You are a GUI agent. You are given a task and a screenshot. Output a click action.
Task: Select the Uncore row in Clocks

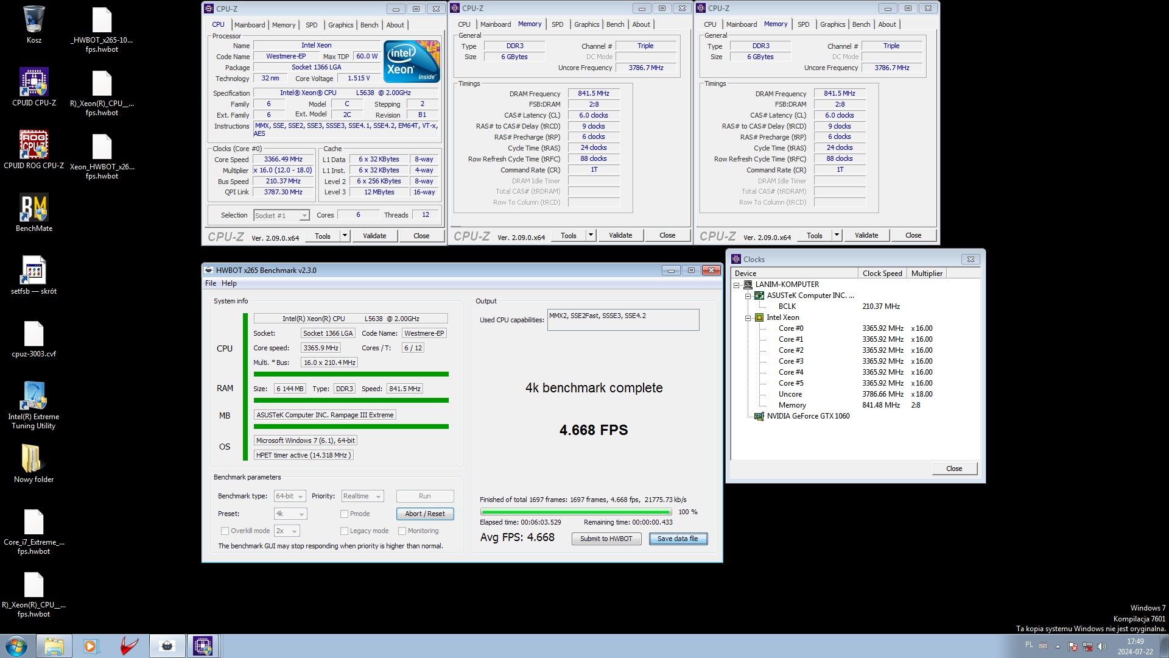coord(855,394)
